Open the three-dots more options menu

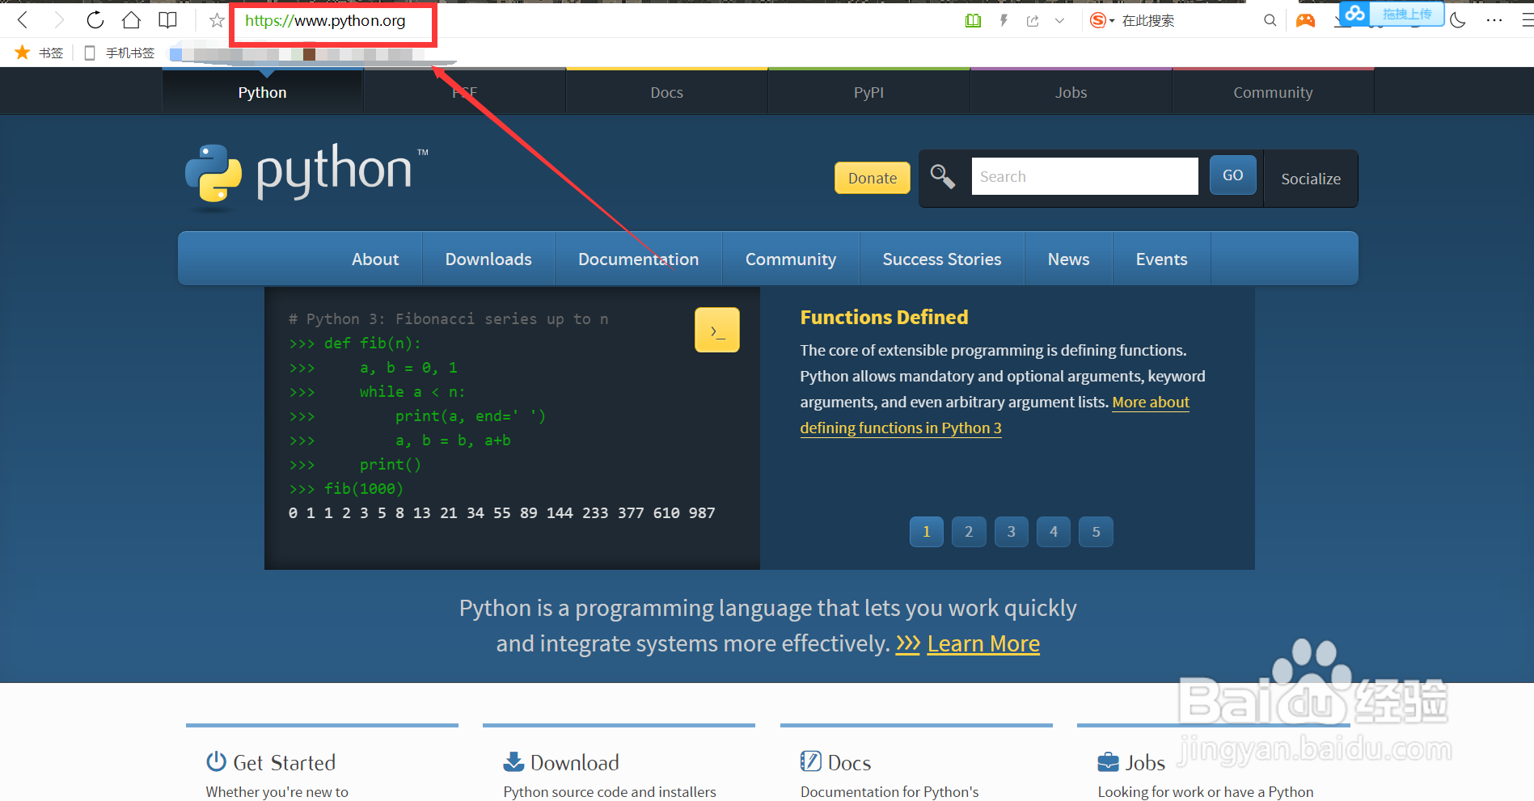[1494, 20]
